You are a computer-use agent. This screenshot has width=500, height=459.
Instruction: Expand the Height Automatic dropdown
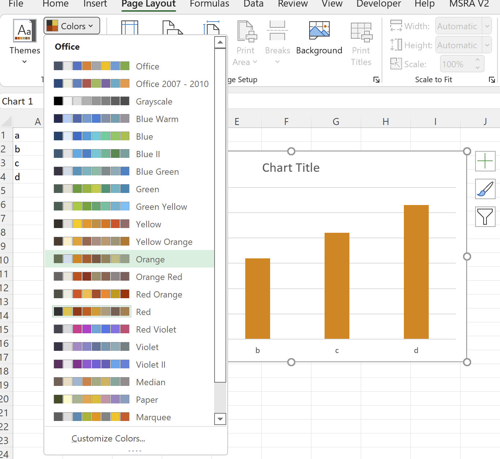(487, 45)
